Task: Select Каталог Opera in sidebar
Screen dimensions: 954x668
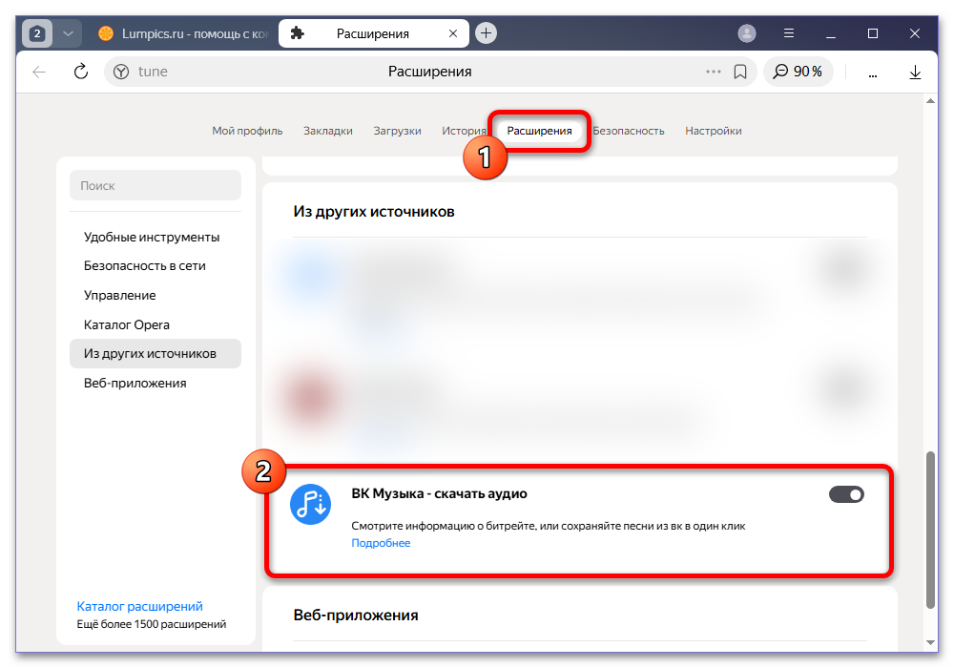Action: [156, 324]
